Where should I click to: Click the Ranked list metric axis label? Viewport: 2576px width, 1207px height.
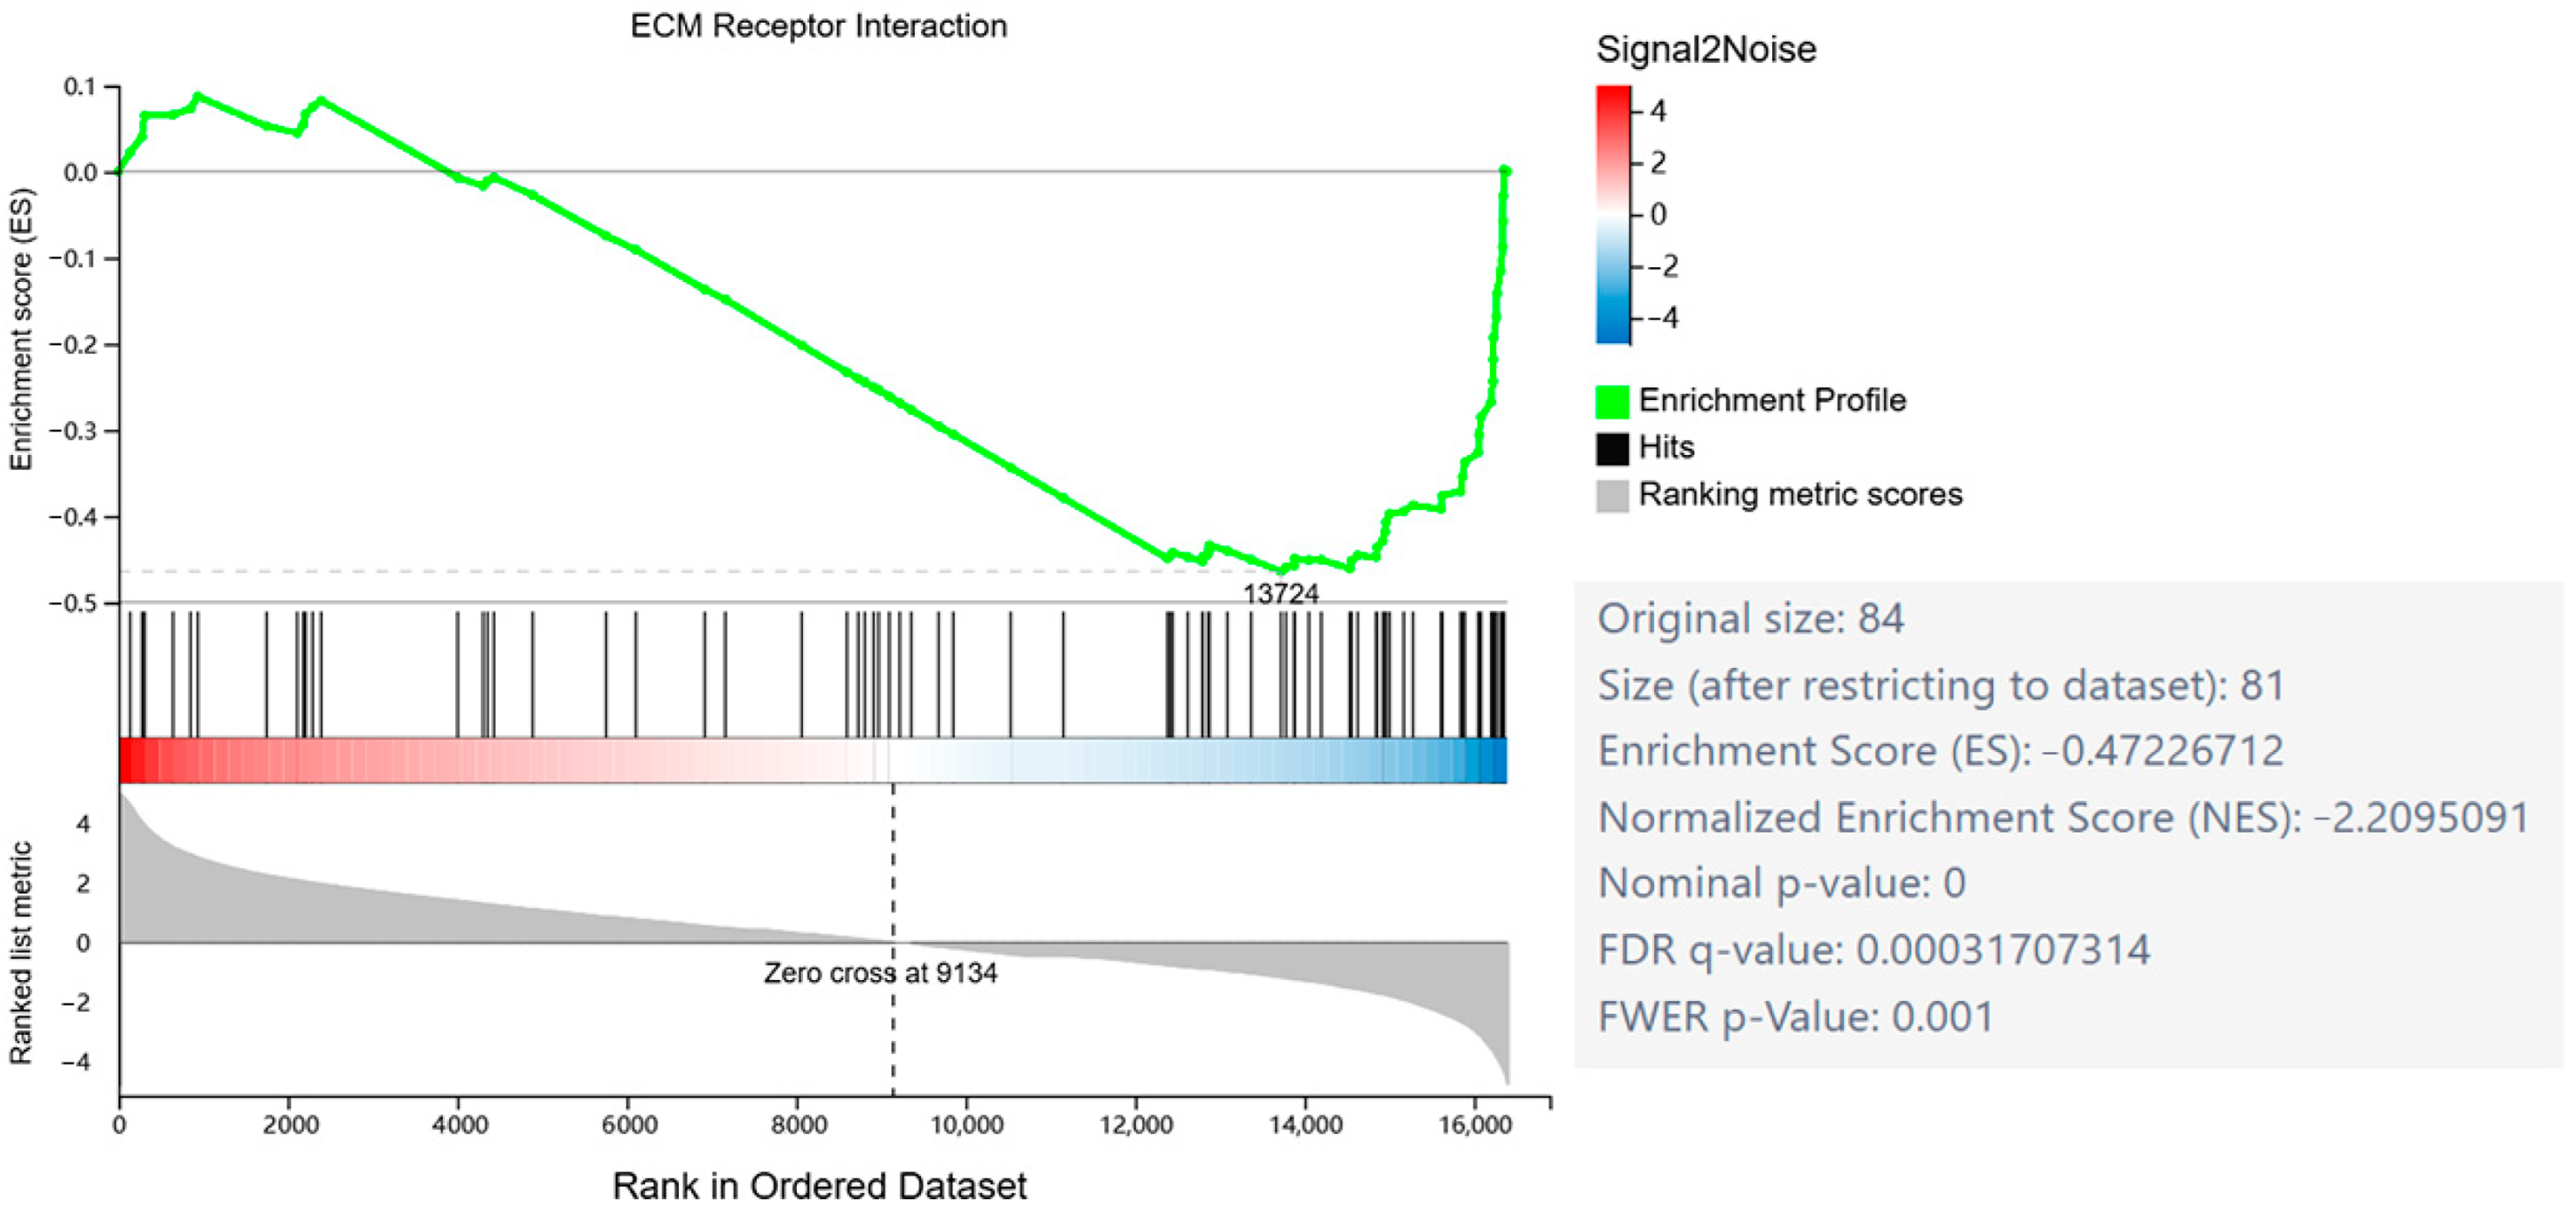(21, 952)
